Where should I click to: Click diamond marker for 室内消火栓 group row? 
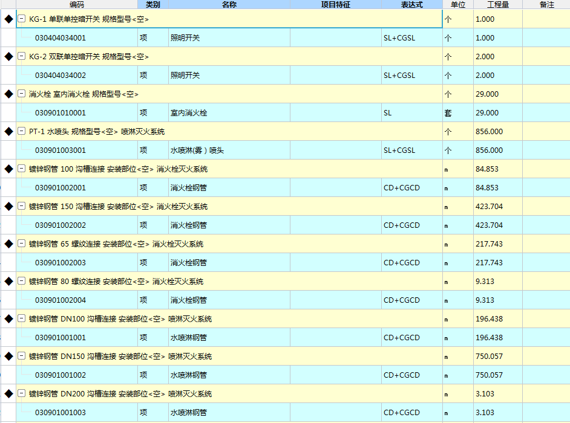point(8,94)
